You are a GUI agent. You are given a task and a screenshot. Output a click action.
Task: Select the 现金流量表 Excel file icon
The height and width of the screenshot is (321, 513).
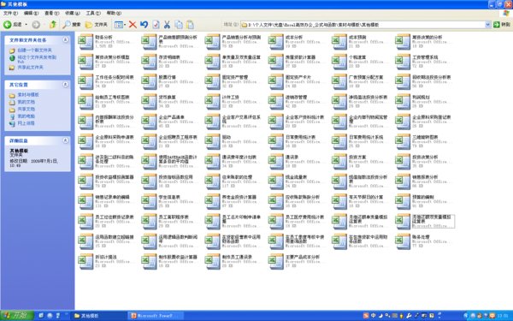point(276,181)
